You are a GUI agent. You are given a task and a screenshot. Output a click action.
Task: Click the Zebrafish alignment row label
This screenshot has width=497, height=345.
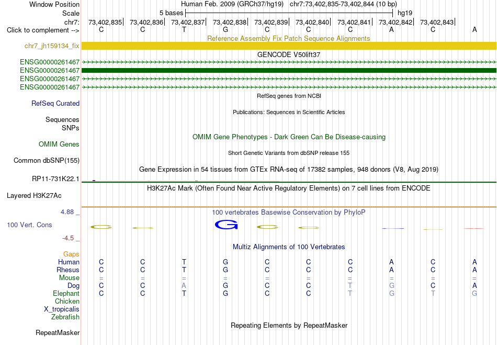click(65, 317)
